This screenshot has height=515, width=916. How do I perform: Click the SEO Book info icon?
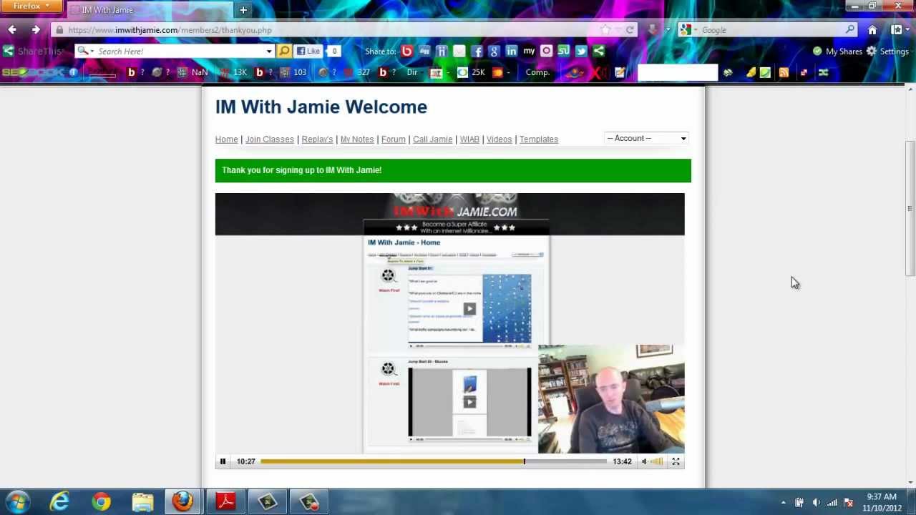click(x=73, y=72)
